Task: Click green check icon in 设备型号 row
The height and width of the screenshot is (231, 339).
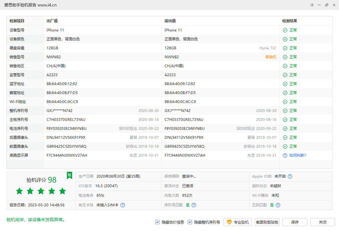Action: [285, 30]
